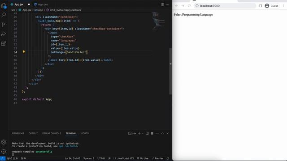Open the remote window indicator in status bar
Image resolution: width=287 pixels, height=161 pixels.
point(3,158)
